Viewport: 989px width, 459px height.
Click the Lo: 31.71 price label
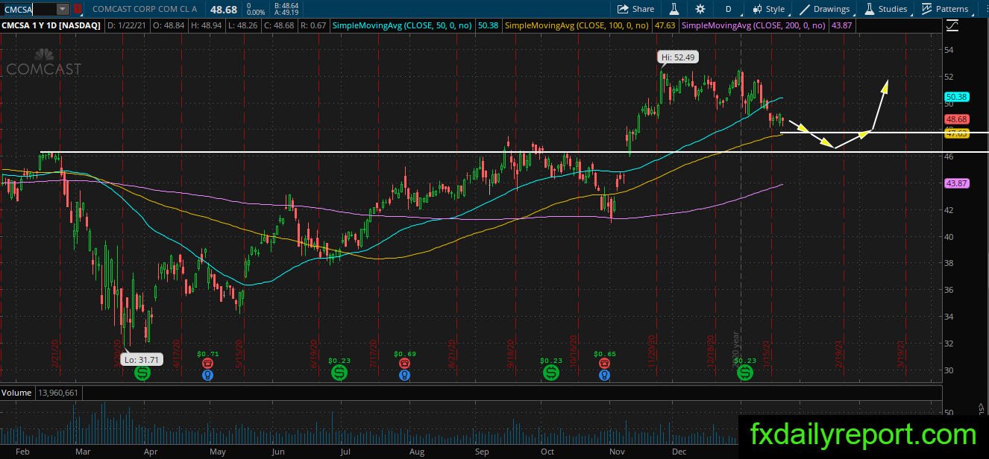(140, 360)
